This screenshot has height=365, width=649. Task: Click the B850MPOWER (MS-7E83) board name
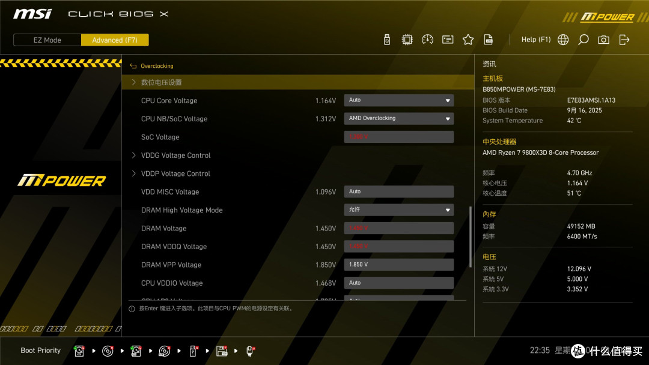click(x=519, y=89)
